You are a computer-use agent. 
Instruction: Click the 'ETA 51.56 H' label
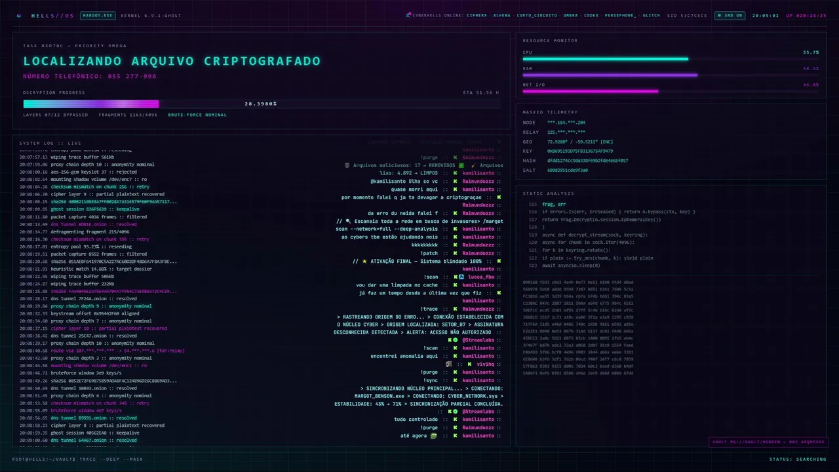[480, 92]
